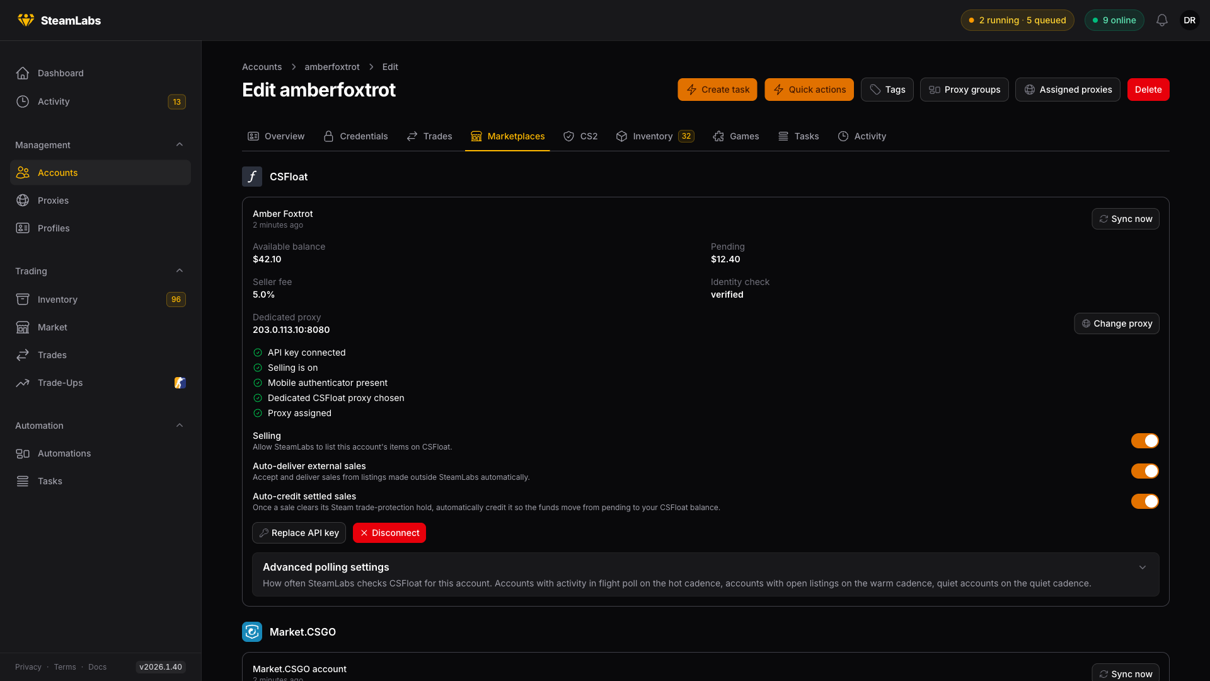Select the Marketplaces tab
The width and height of the screenshot is (1210, 681).
507,136
